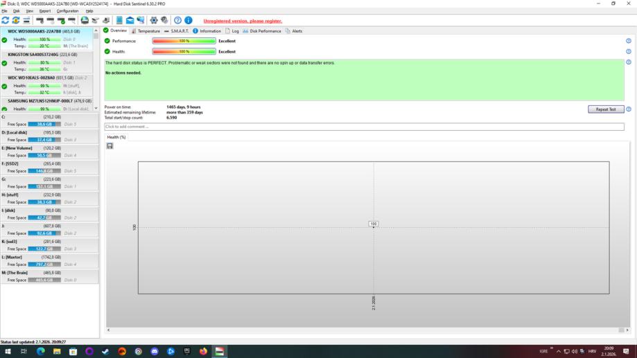Open the File menu
The height and width of the screenshot is (358, 637).
tap(4, 11)
